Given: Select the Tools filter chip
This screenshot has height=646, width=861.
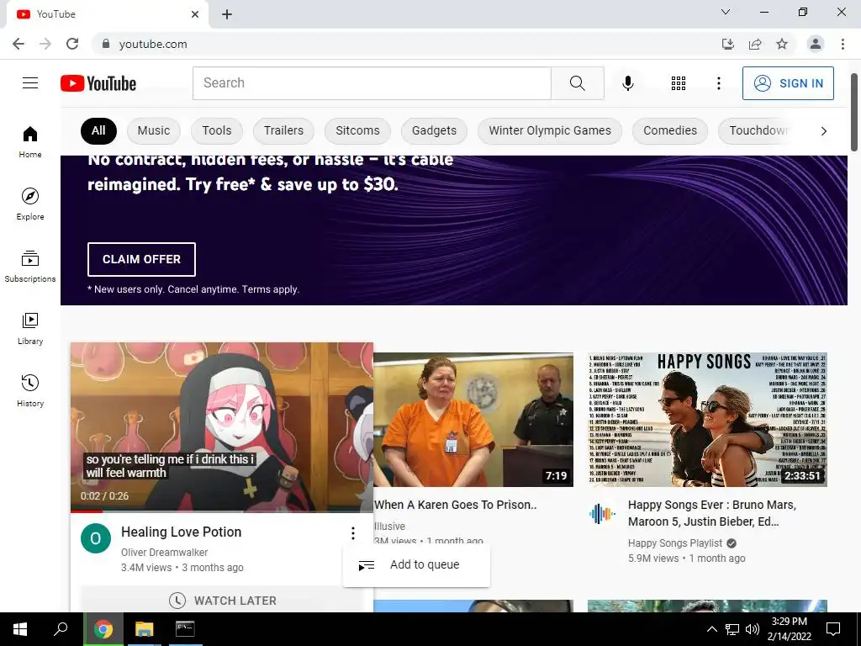Looking at the screenshot, I should [216, 130].
